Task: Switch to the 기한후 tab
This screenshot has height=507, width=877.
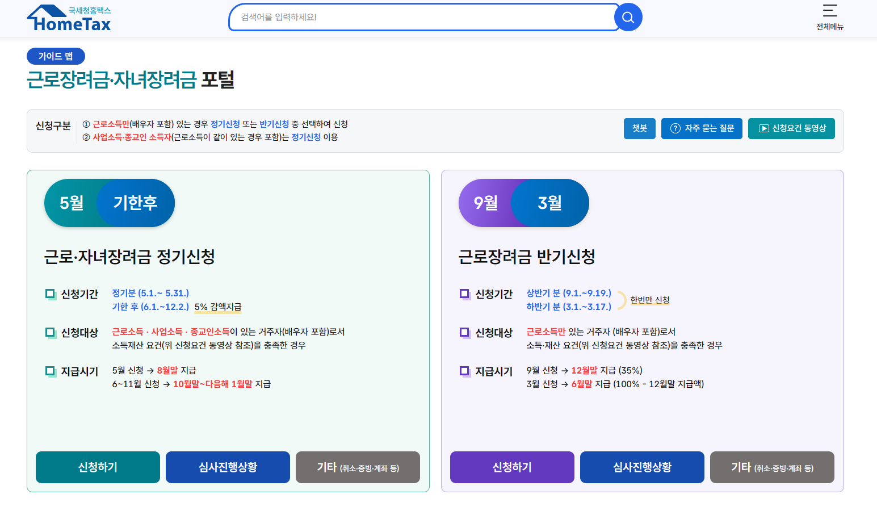Action: (136, 203)
